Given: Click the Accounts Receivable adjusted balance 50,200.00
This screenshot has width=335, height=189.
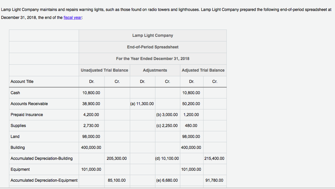Looking at the screenshot, I should (x=191, y=104).
